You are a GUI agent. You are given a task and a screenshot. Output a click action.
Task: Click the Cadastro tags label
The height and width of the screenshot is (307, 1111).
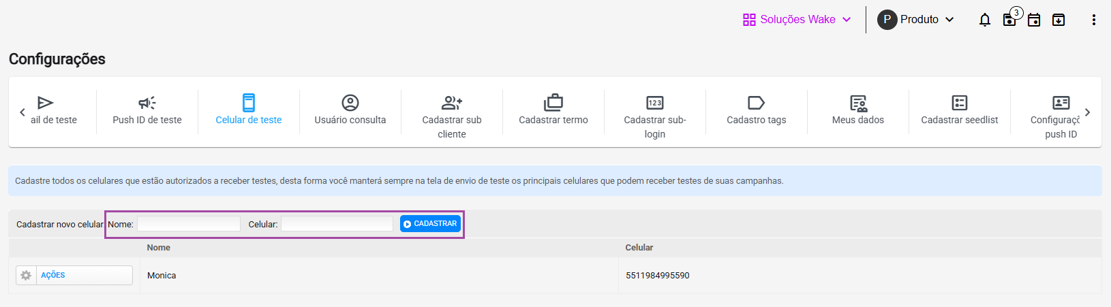[757, 120]
